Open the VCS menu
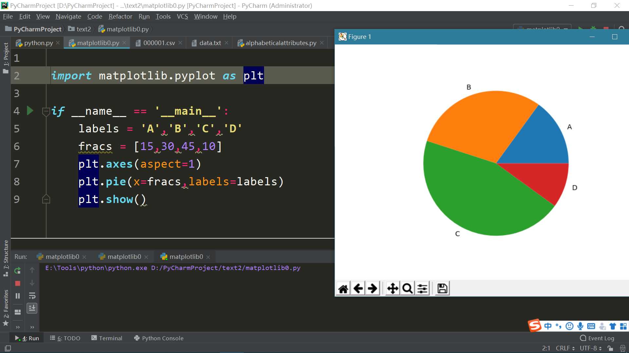This screenshot has height=353, width=629. tap(182, 16)
